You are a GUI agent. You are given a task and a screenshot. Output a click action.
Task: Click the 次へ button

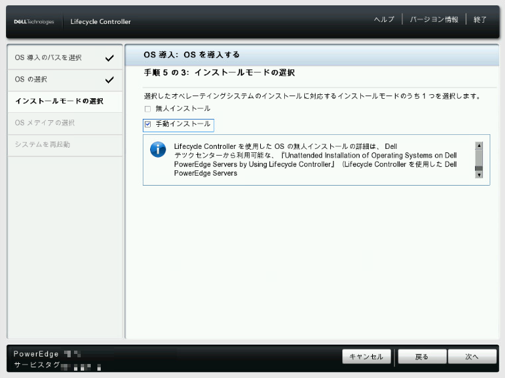pos(472,357)
